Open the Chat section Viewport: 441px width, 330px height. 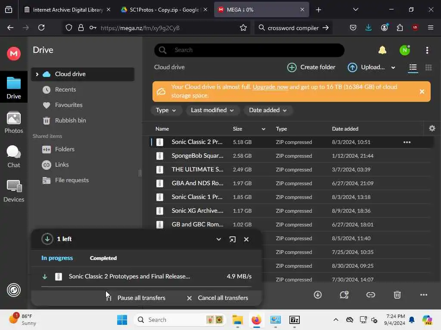13,156
